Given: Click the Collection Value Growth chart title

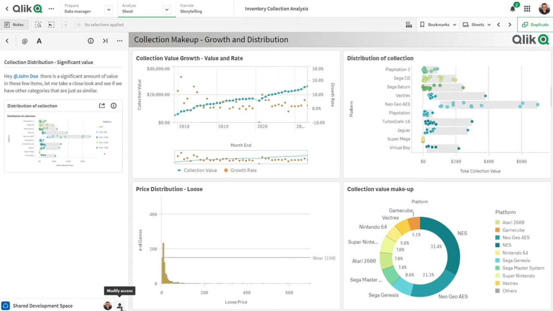Looking at the screenshot, I should pos(189,58).
